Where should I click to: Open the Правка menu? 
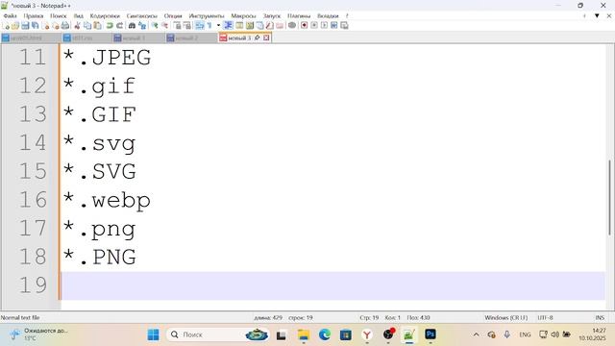(34, 15)
